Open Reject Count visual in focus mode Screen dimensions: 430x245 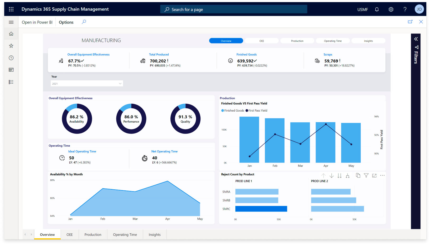(x=374, y=176)
